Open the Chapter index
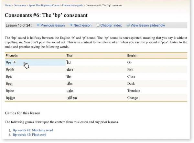194x143 pixels. [x=111, y=25]
